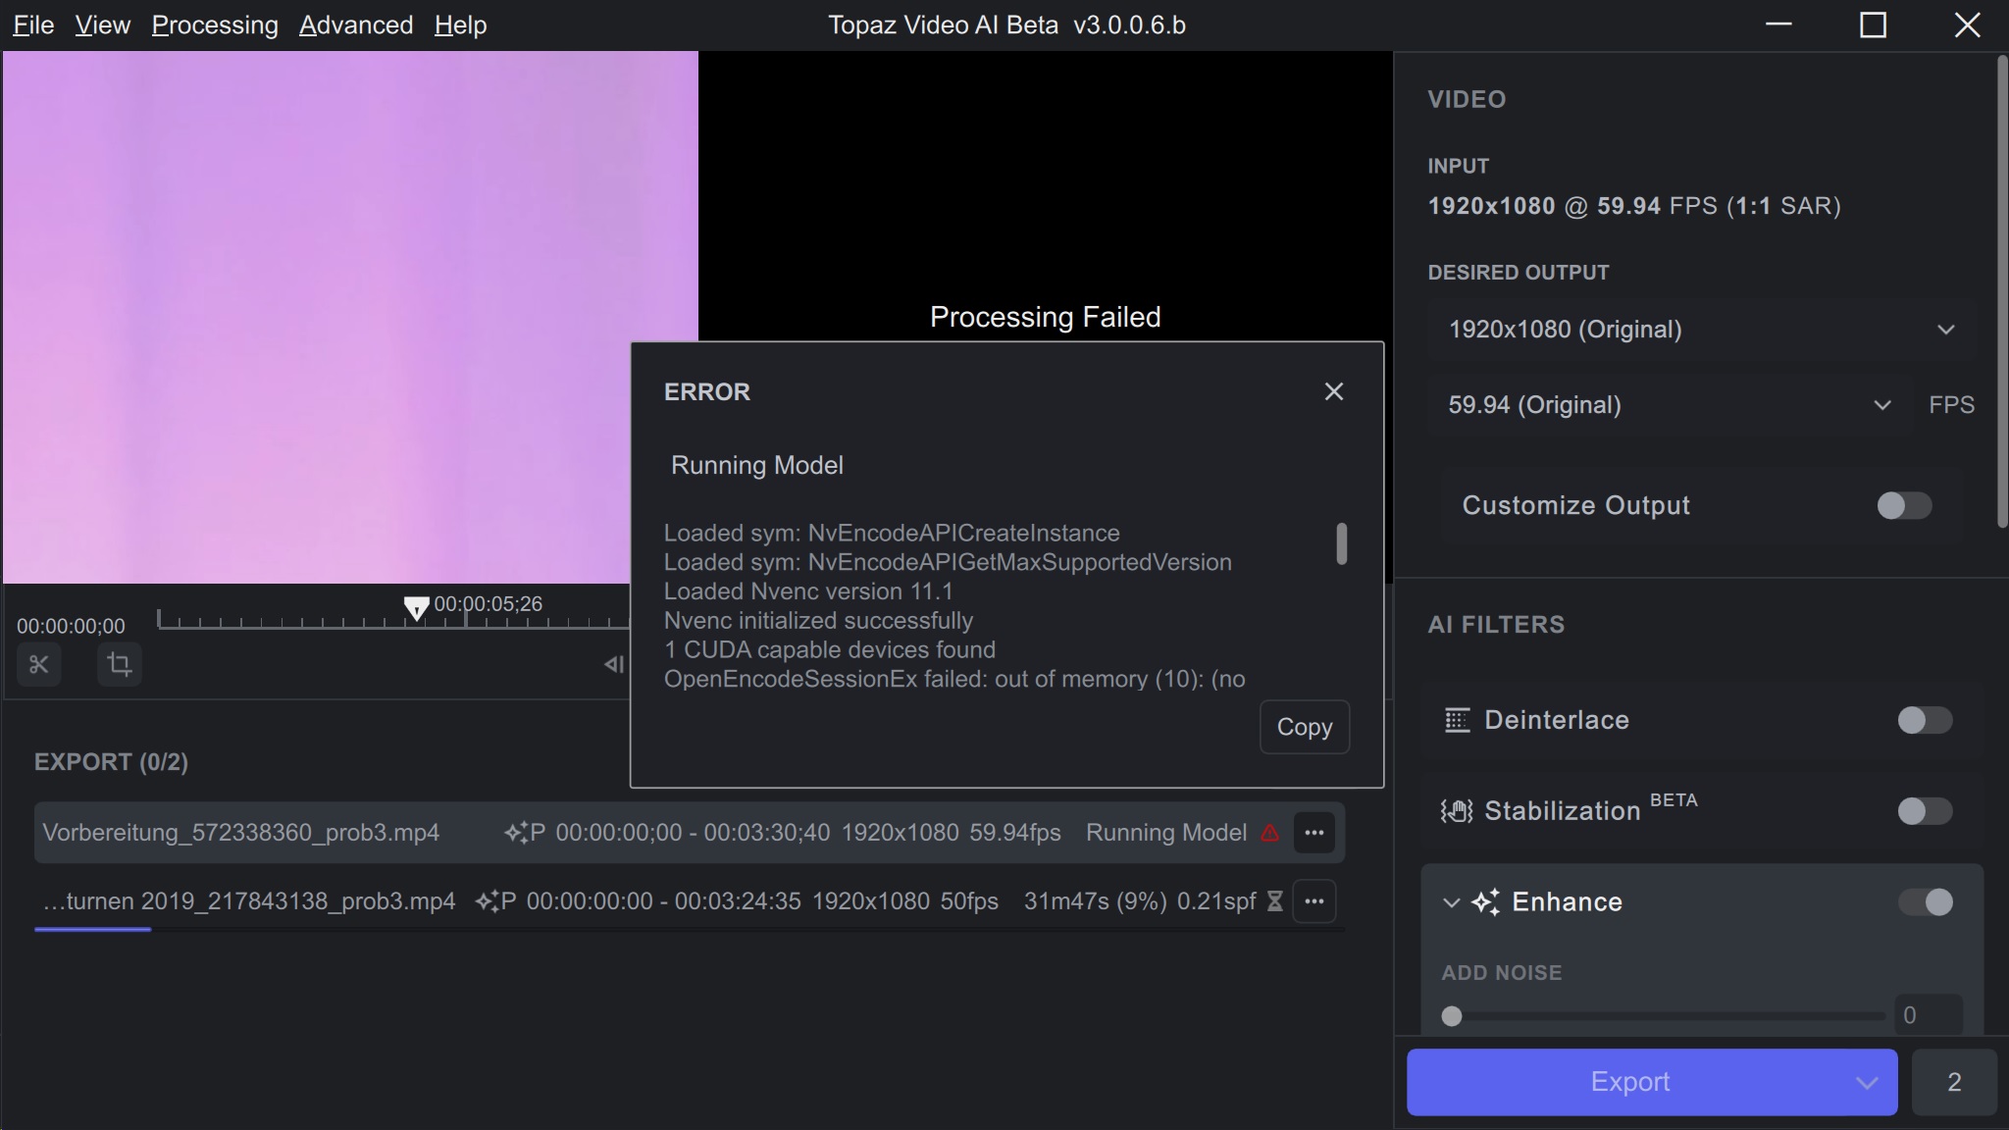Click the Add Noise slider handle

pyautogui.click(x=1452, y=1016)
